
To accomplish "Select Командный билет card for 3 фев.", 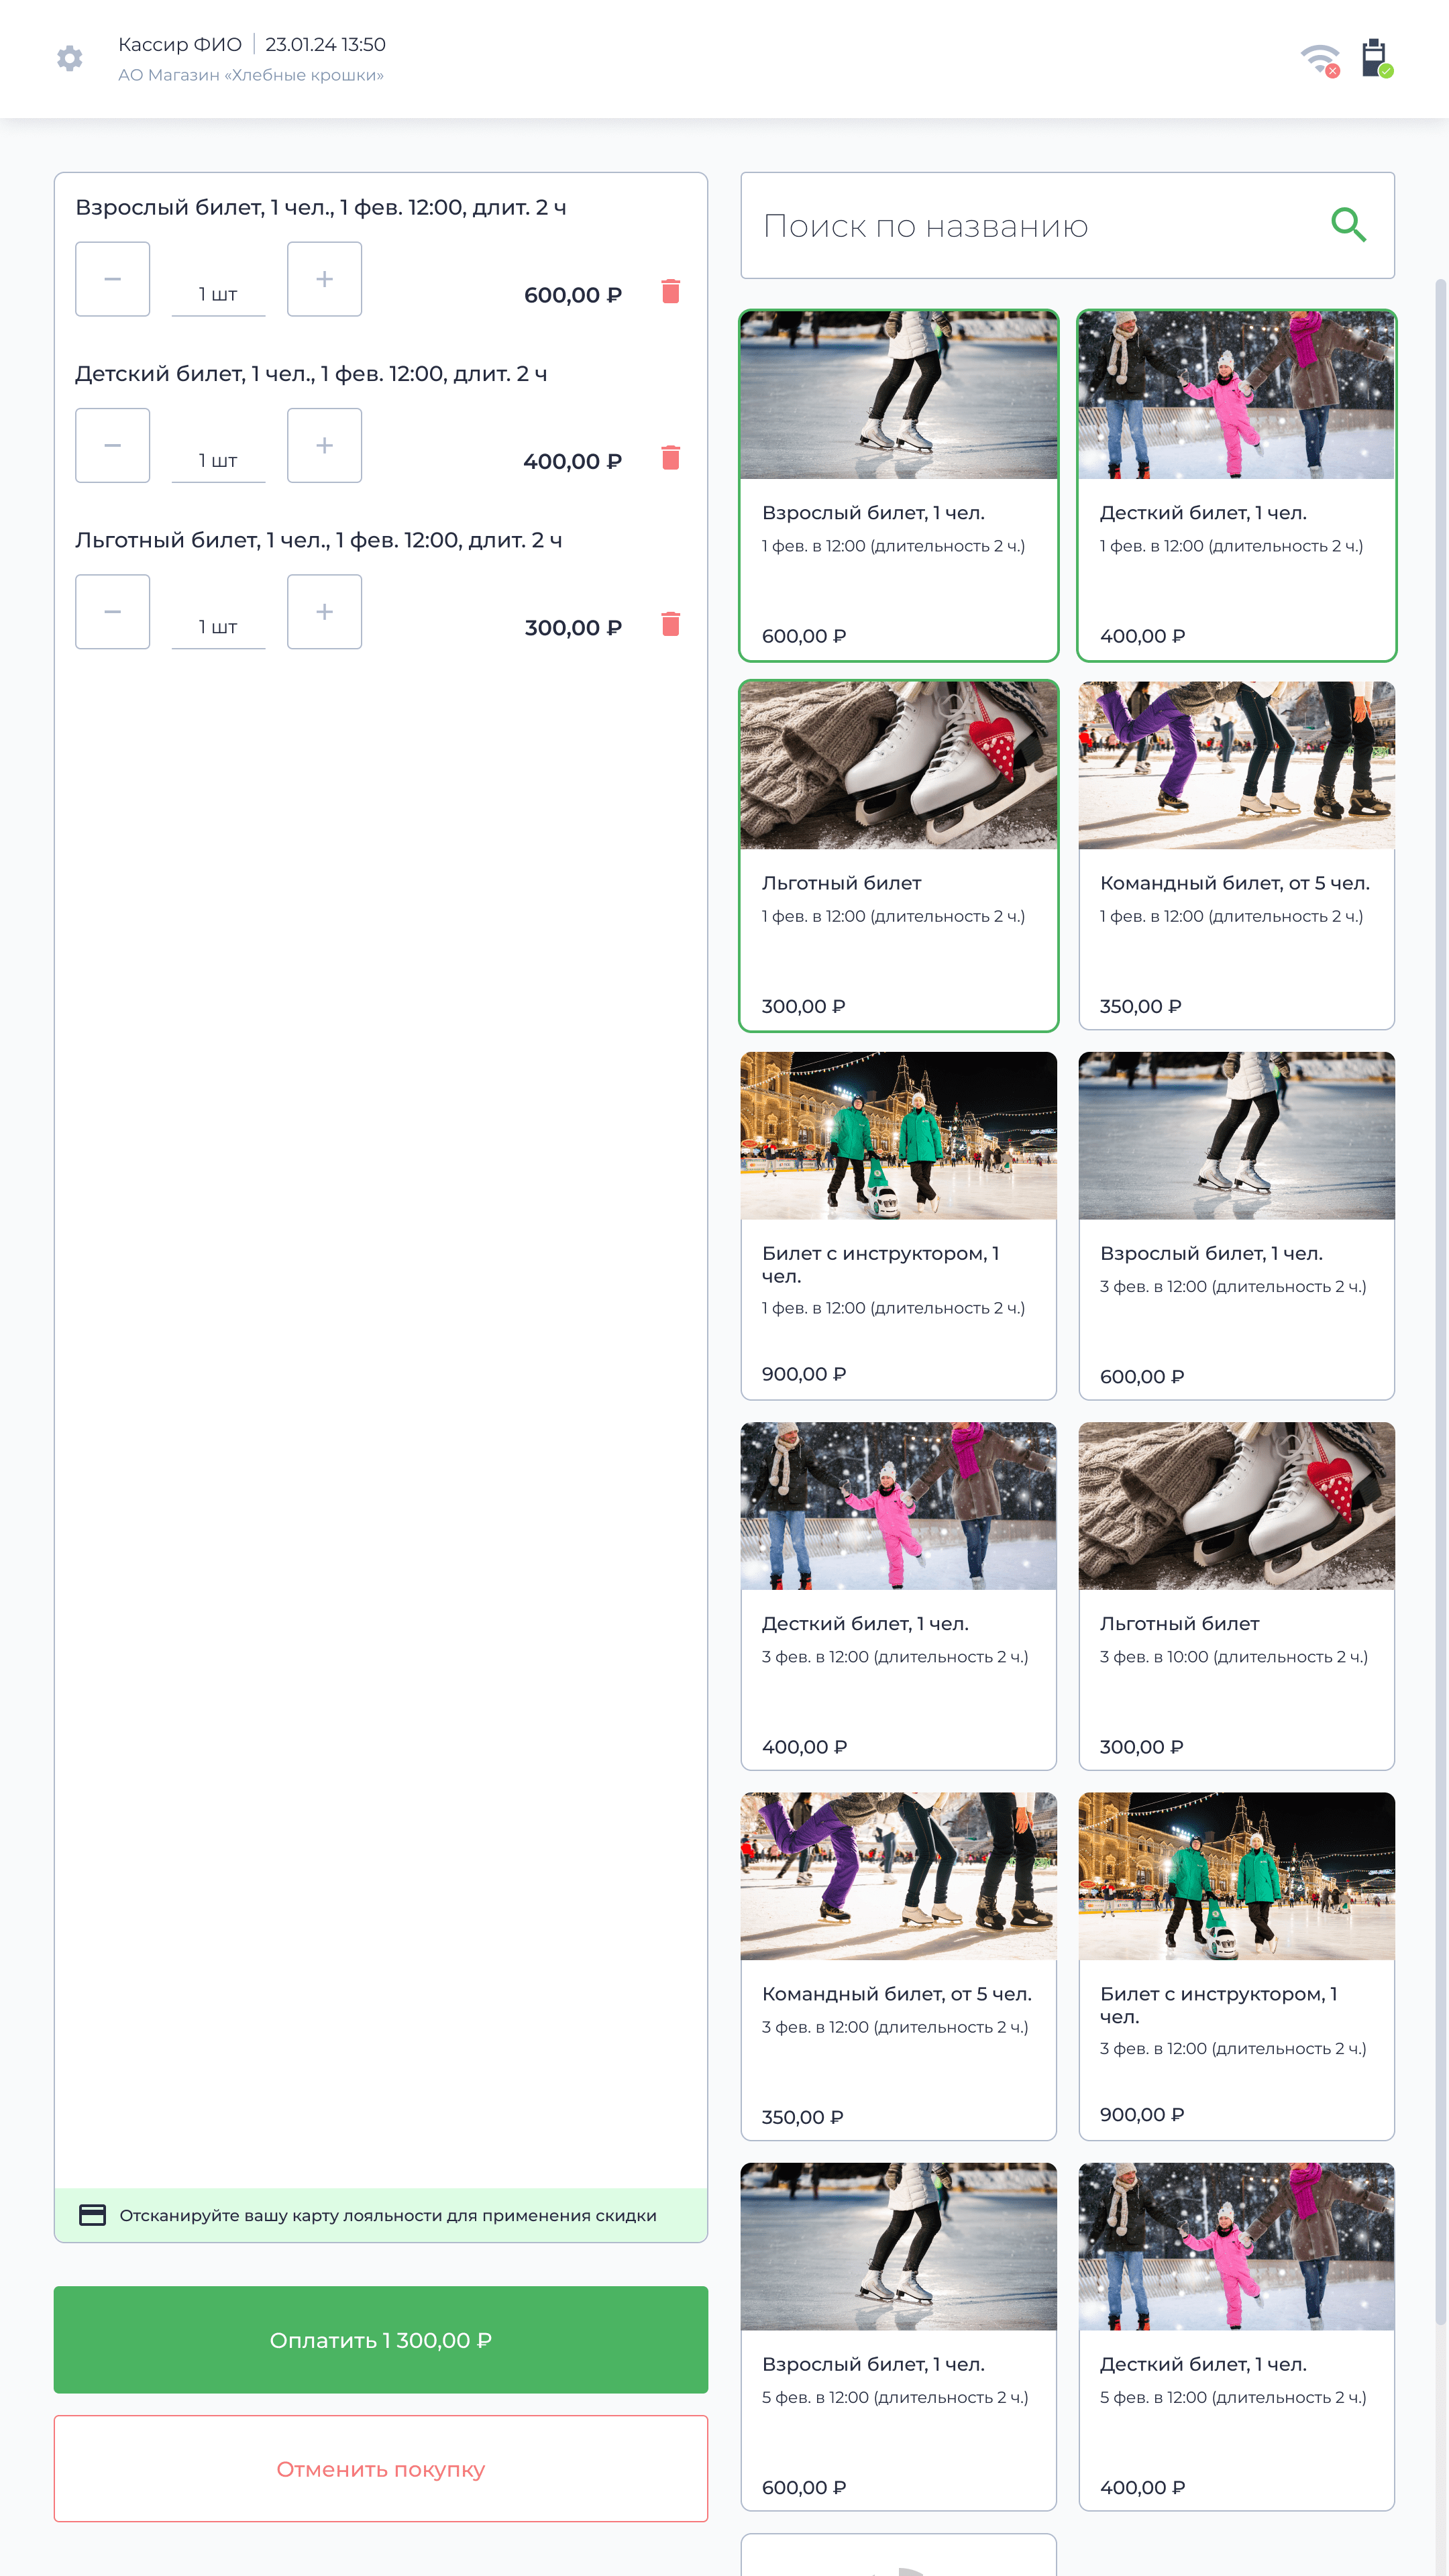I will tap(898, 1966).
